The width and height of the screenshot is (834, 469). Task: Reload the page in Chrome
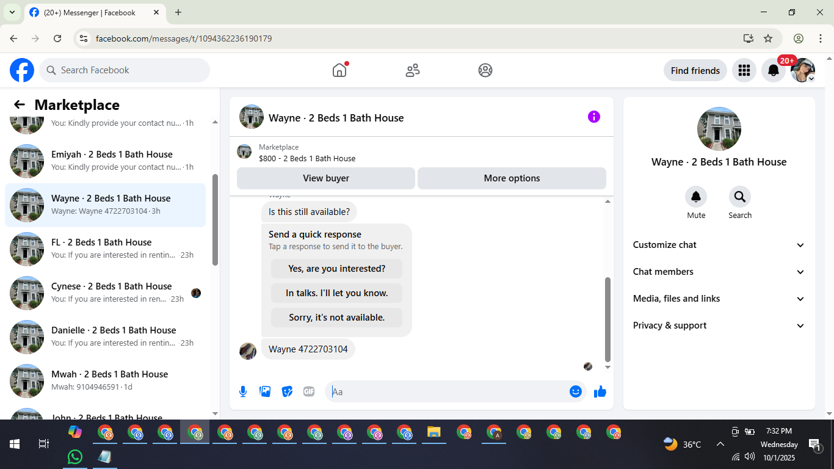(57, 38)
